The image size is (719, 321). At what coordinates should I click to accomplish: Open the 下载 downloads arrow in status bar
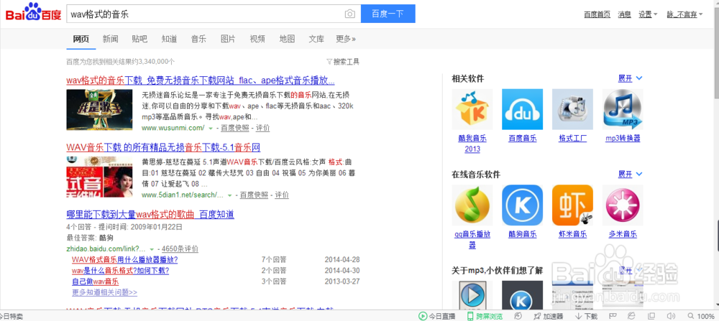(579, 316)
